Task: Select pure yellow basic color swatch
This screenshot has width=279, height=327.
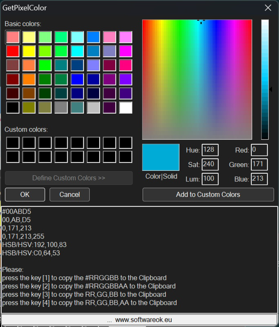Action: click(x=29, y=51)
